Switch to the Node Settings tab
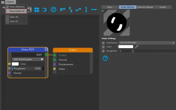The image size is (176, 110). coord(128,7)
